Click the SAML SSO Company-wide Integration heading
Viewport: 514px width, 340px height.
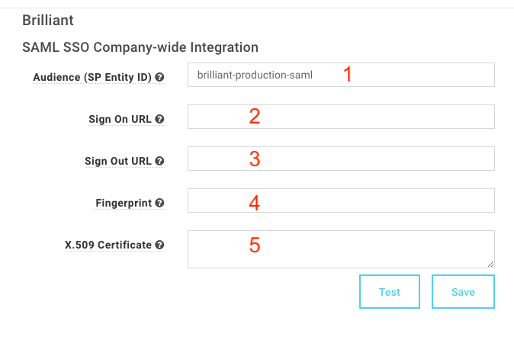click(x=140, y=47)
